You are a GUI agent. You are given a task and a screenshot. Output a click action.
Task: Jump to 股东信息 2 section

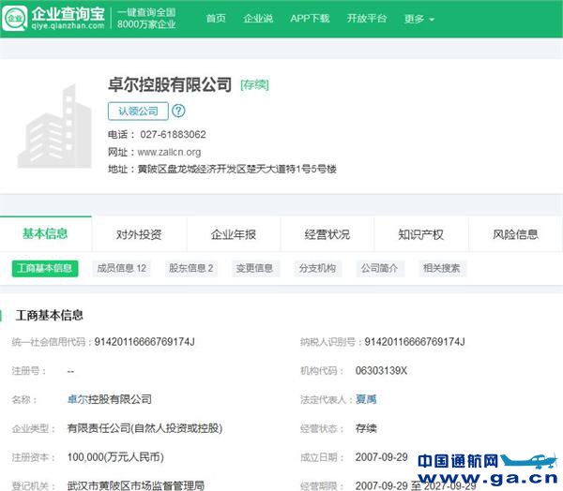click(191, 268)
